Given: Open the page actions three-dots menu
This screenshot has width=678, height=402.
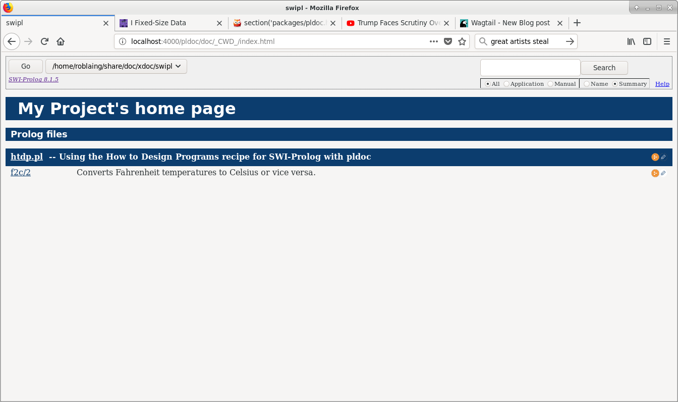Looking at the screenshot, I should (x=434, y=41).
